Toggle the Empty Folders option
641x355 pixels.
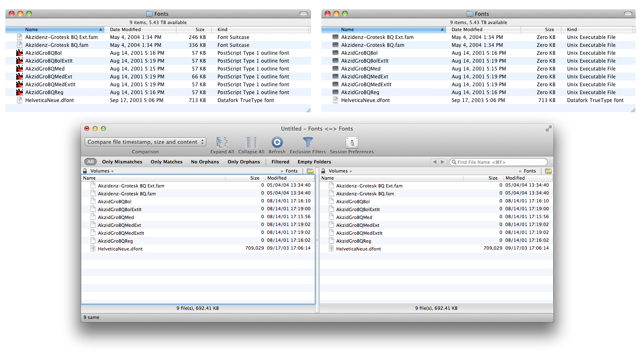(314, 162)
